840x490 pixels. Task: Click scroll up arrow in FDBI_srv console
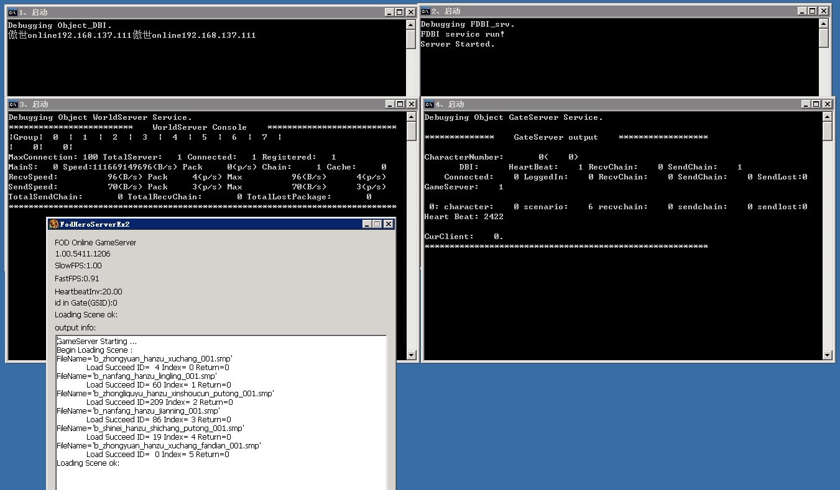coord(823,24)
